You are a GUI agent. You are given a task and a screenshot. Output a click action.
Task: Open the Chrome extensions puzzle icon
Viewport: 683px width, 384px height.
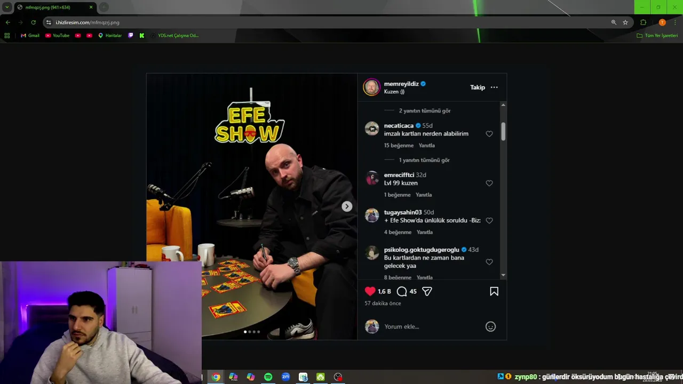(643, 22)
